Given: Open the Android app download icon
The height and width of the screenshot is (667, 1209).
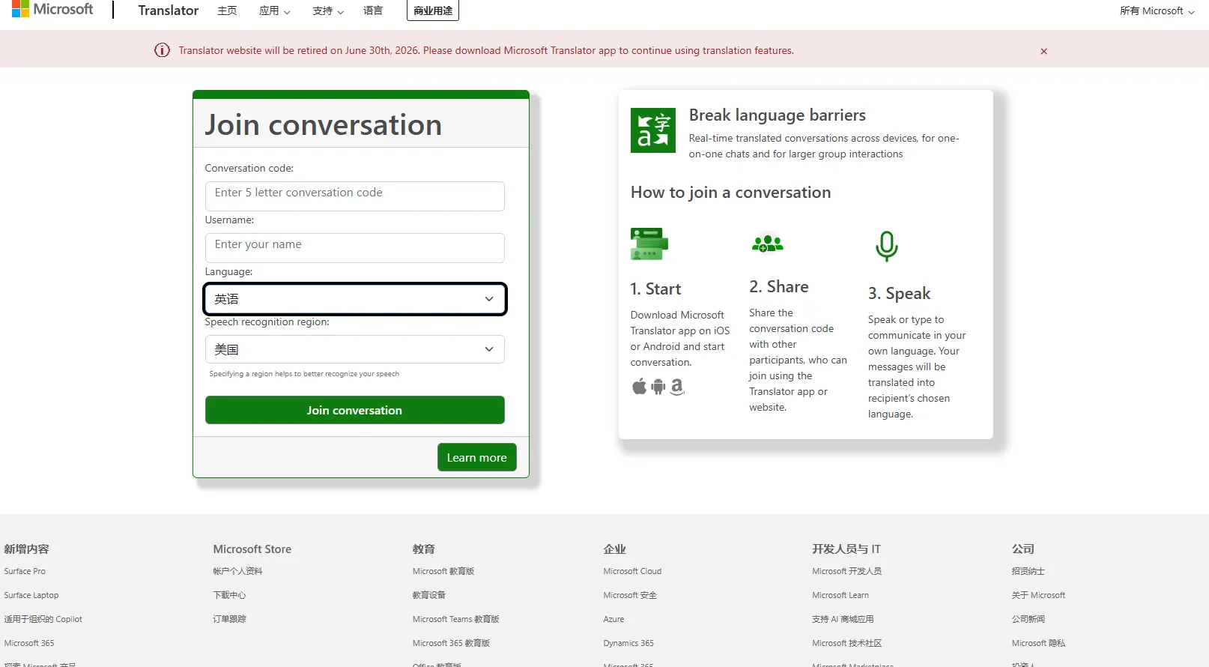Looking at the screenshot, I should point(658,387).
